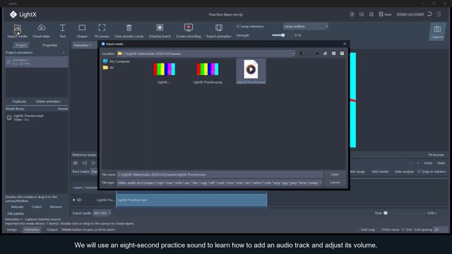Switch to the Properties tab

pyautogui.click(x=49, y=45)
